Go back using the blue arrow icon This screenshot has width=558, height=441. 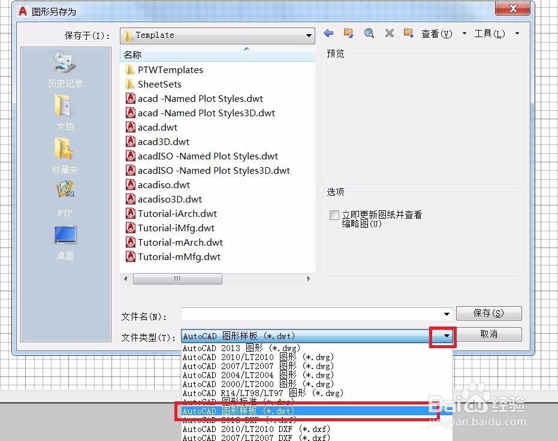tap(328, 34)
